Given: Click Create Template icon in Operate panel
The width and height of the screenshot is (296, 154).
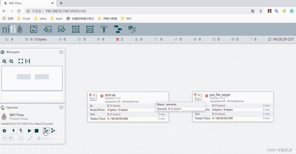Looking at the screenshot, I should [46, 131].
